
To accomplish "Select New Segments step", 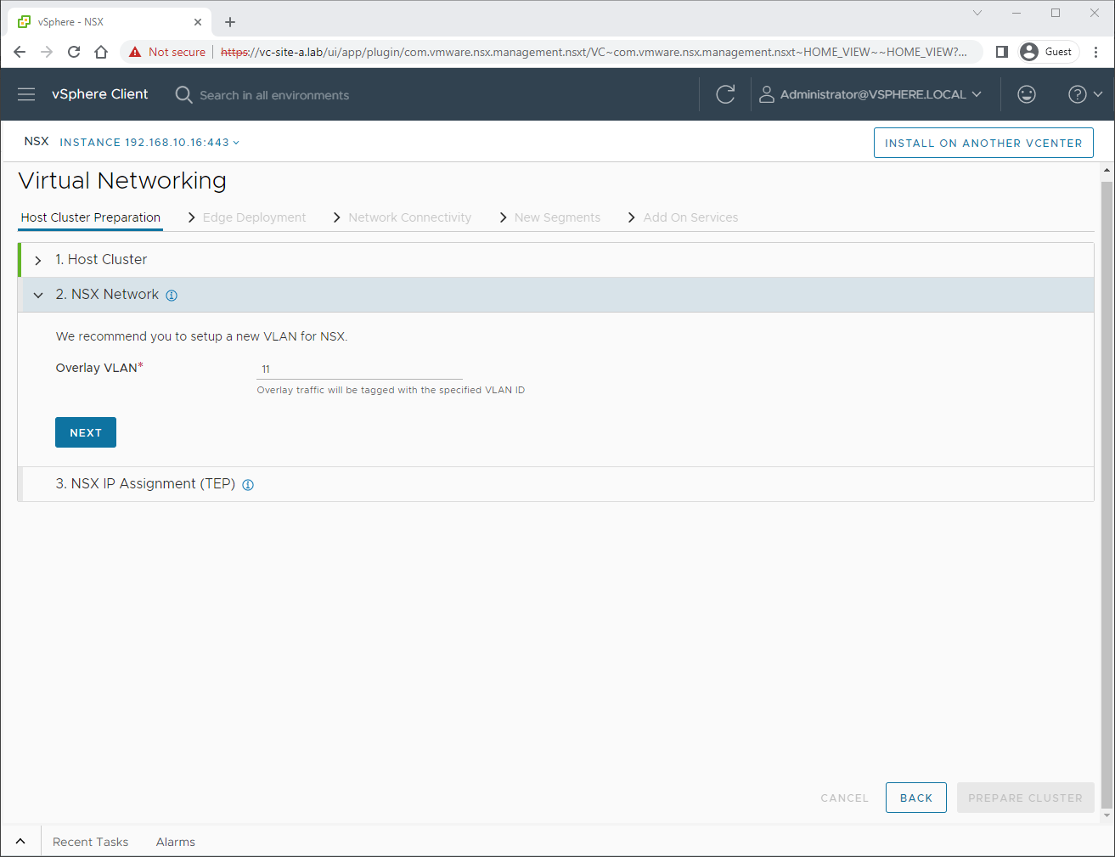I will pos(557,217).
